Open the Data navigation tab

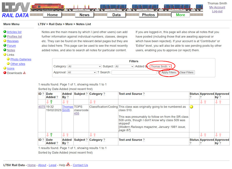116,15
